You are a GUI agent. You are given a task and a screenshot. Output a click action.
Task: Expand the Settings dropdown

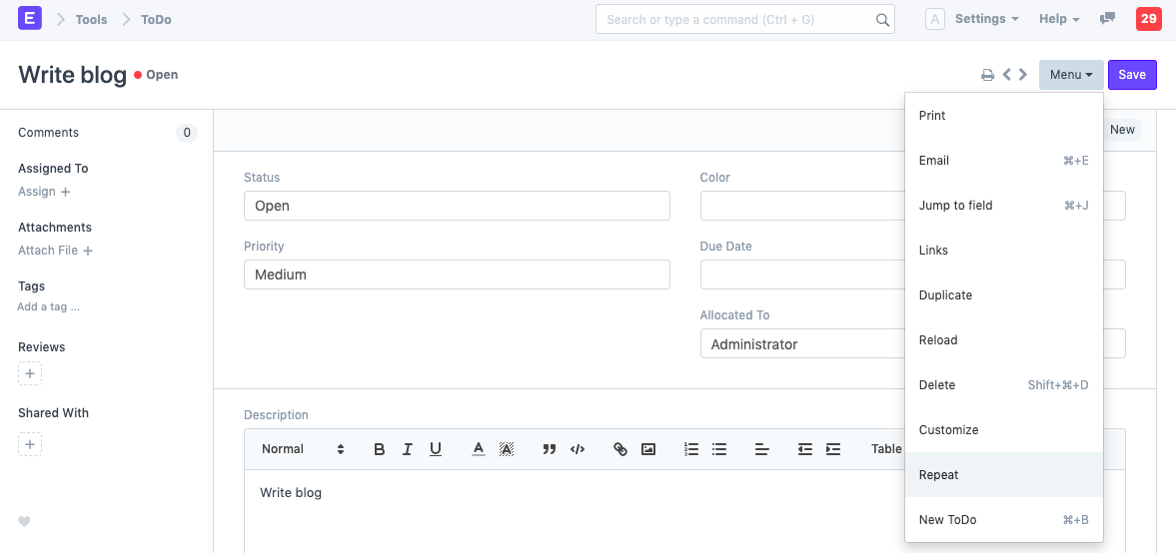986,19
